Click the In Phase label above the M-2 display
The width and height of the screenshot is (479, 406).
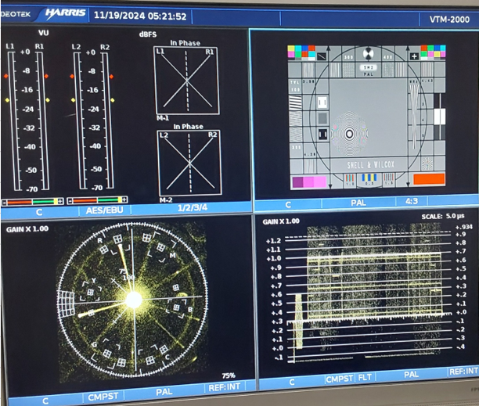point(188,127)
